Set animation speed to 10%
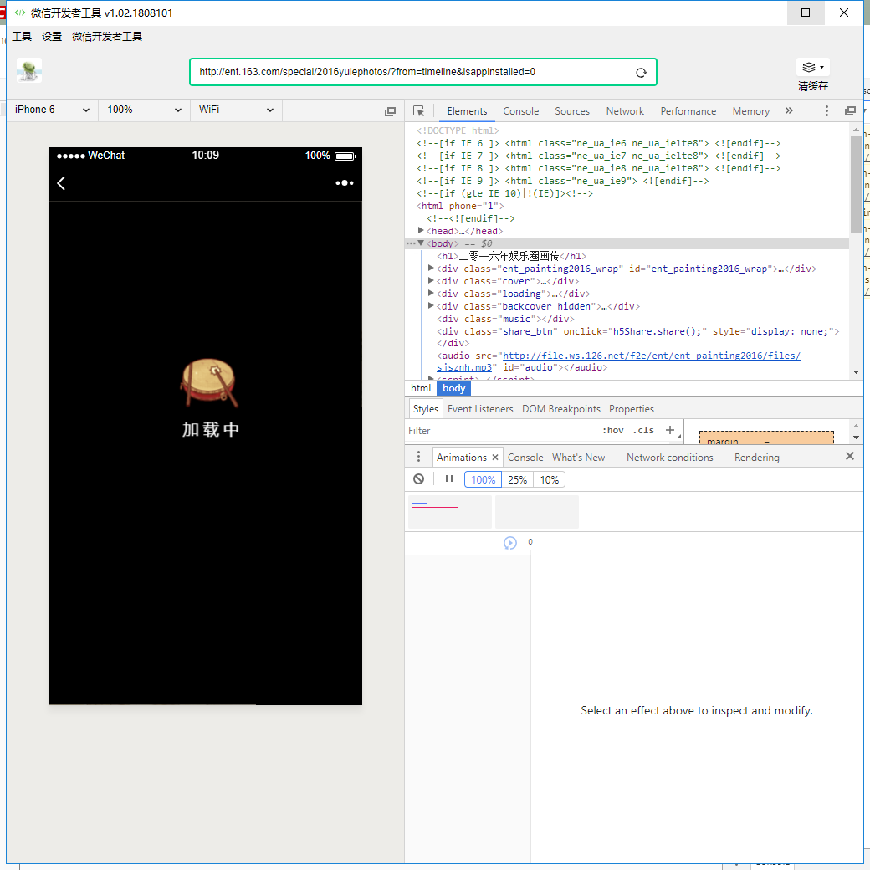The image size is (870, 870). coord(550,479)
